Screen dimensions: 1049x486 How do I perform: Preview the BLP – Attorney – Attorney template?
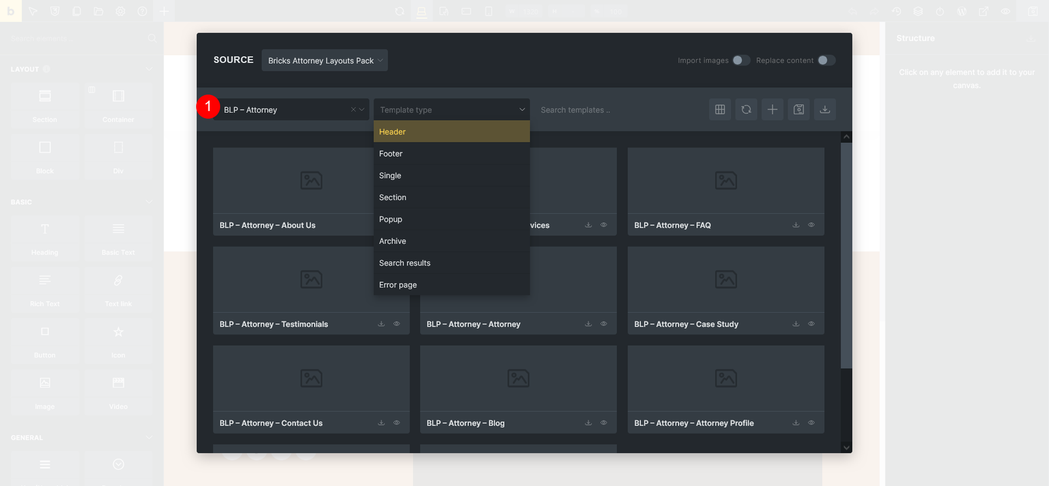(604, 324)
